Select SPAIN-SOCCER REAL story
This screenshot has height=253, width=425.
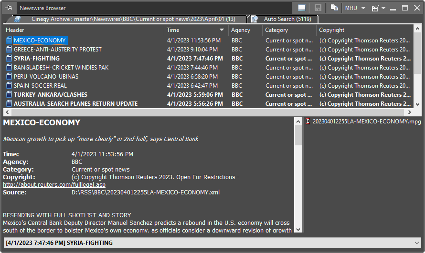tap(40, 86)
